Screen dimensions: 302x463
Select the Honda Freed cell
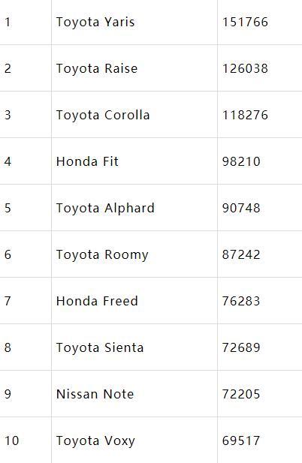tap(134, 301)
